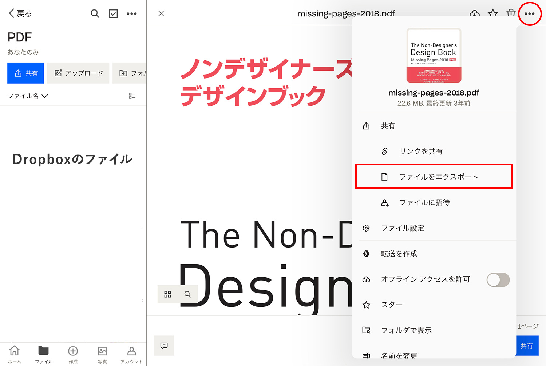Click the link icon beside リンクを共有
The height and width of the screenshot is (366, 546).
tap(384, 151)
